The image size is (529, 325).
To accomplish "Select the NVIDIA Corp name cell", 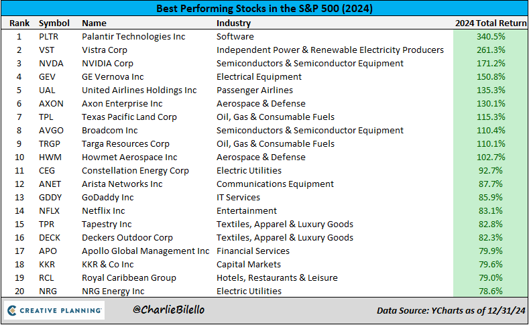I will pos(107,63).
